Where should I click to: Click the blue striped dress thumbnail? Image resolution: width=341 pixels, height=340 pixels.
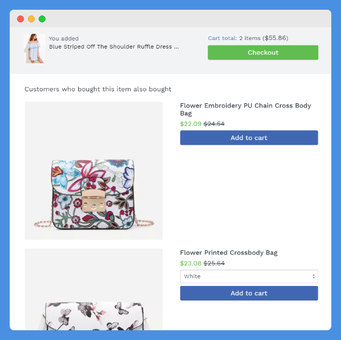click(35, 49)
